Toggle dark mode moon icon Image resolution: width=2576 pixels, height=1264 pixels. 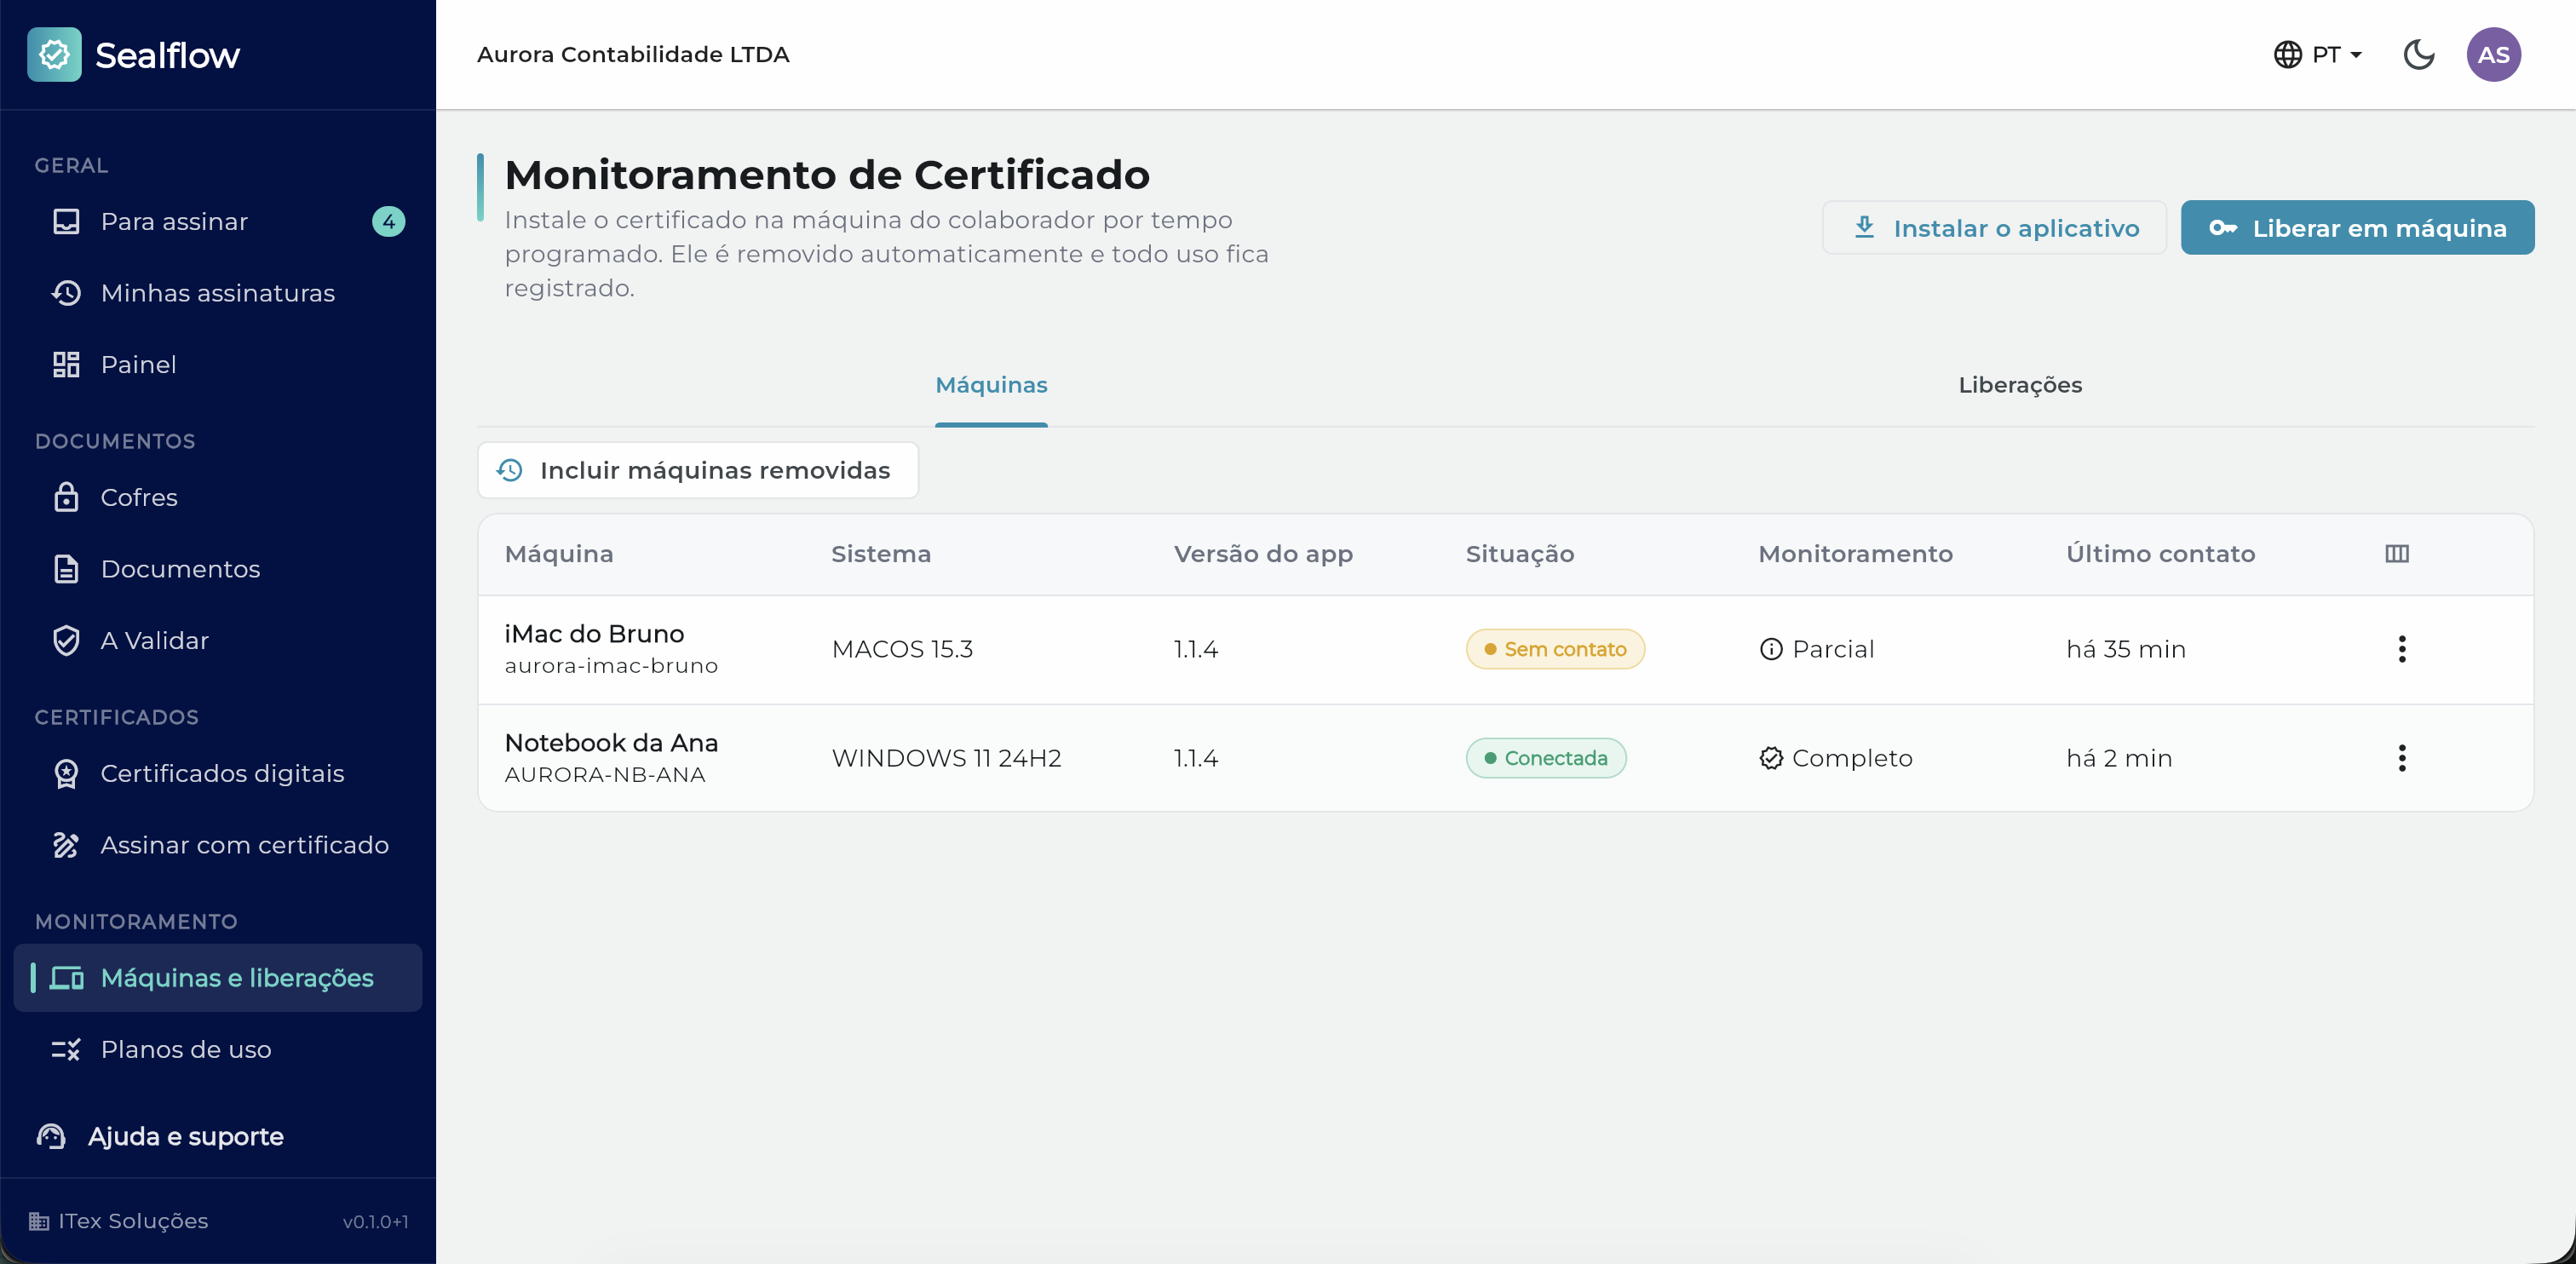click(2418, 54)
